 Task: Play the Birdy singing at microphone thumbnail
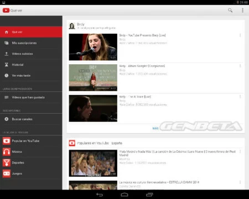click(x=93, y=47)
